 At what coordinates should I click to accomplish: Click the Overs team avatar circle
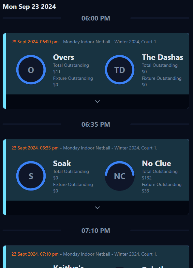coord(31,70)
